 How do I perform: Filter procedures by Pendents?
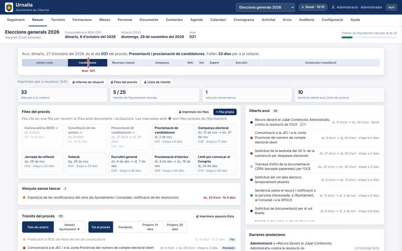(126, 227)
